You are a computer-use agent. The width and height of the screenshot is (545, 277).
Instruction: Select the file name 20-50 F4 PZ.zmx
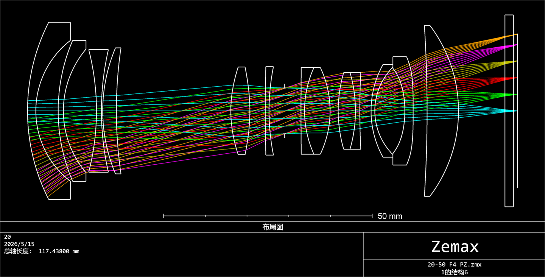(x=454, y=265)
